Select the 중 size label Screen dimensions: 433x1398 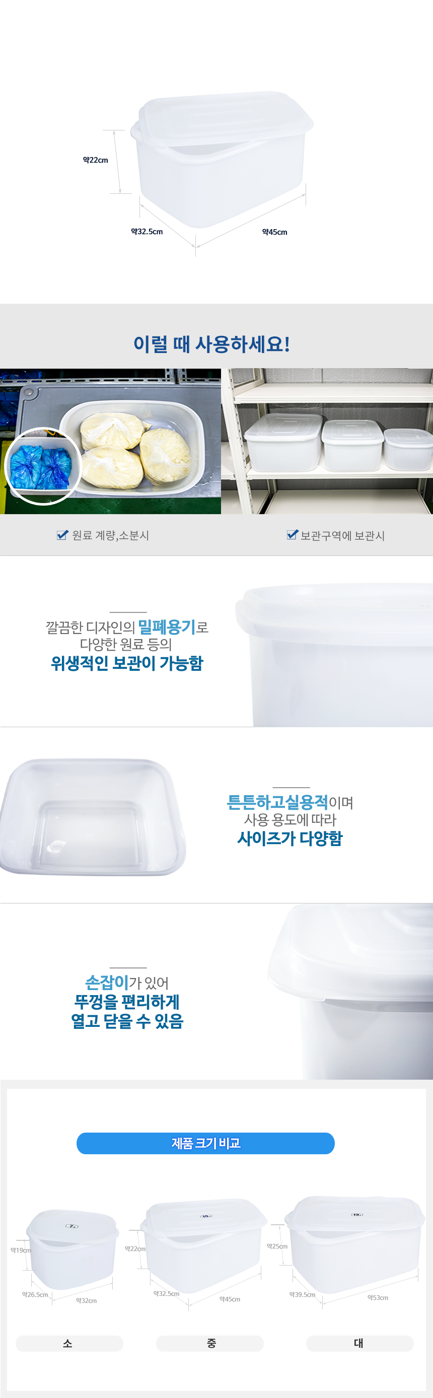(x=210, y=1343)
